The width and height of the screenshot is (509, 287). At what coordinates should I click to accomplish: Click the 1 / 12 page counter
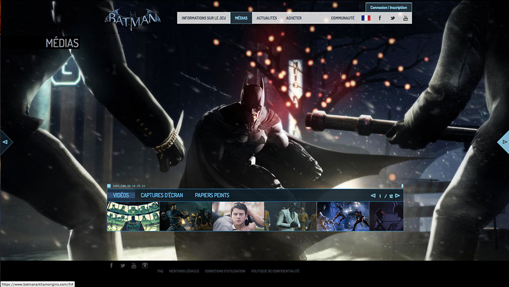tap(386, 196)
